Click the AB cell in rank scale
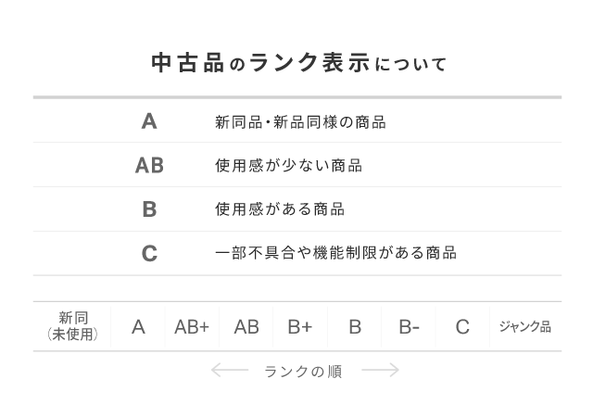593x417 pixels. (246, 326)
